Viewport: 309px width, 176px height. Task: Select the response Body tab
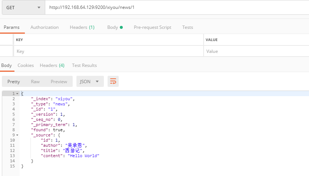(x=7, y=65)
